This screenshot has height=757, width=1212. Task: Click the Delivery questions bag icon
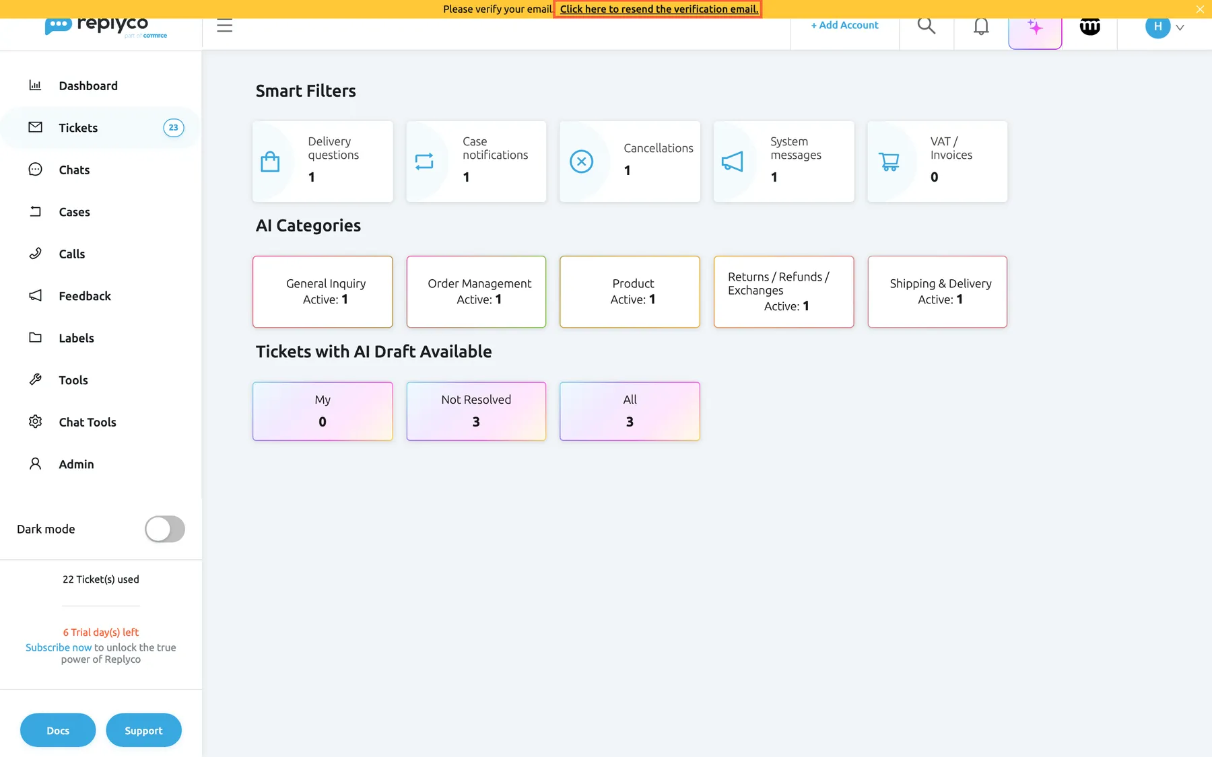click(x=270, y=161)
